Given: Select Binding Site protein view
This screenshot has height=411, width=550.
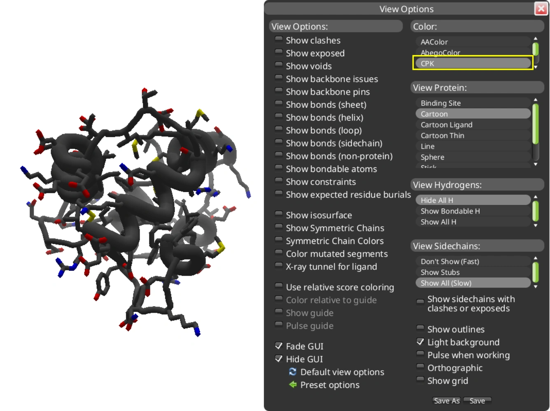Looking at the screenshot, I should 473,103.
